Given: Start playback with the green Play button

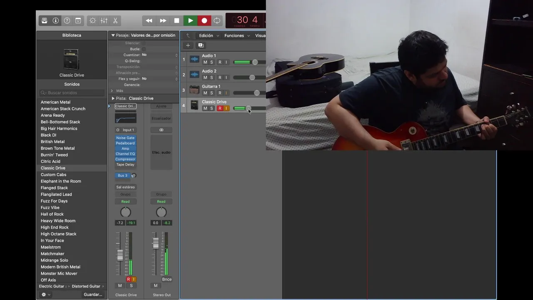Looking at the screenshot, I should pyautogui.click(x=190, y=20).
